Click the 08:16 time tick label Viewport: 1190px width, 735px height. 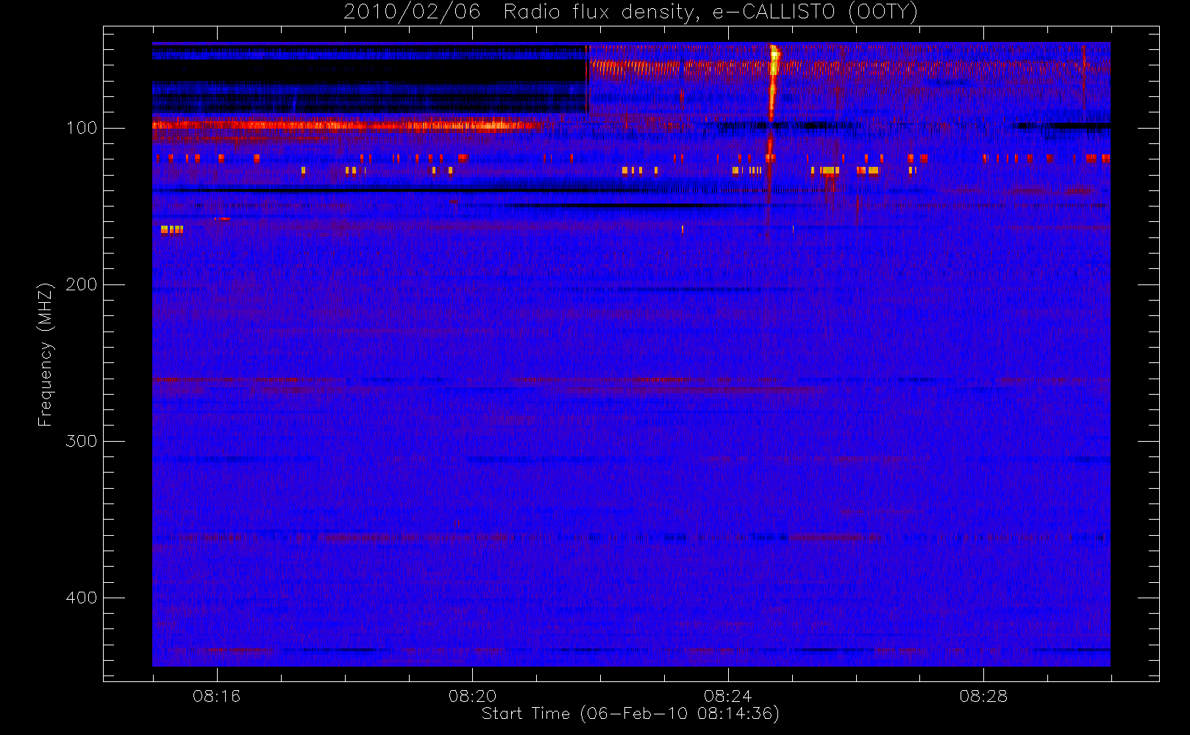[x=216, y=696]
